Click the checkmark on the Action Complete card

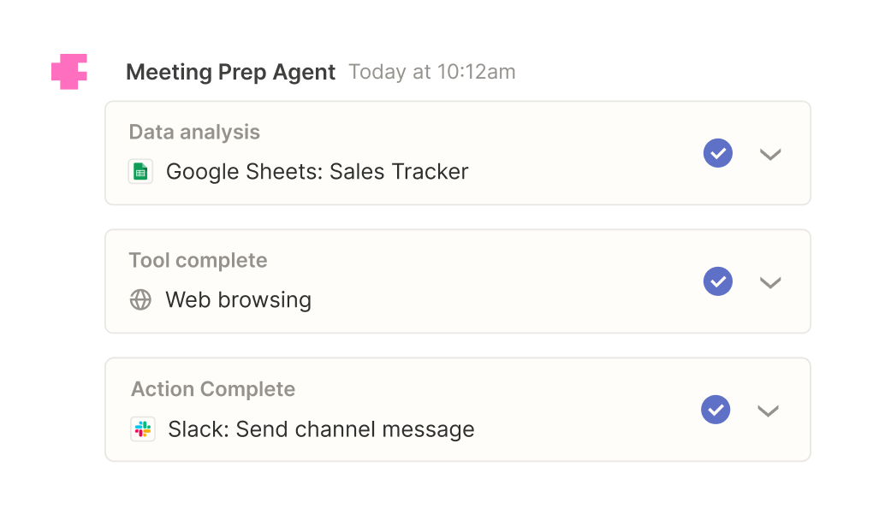tap(716, 410)
